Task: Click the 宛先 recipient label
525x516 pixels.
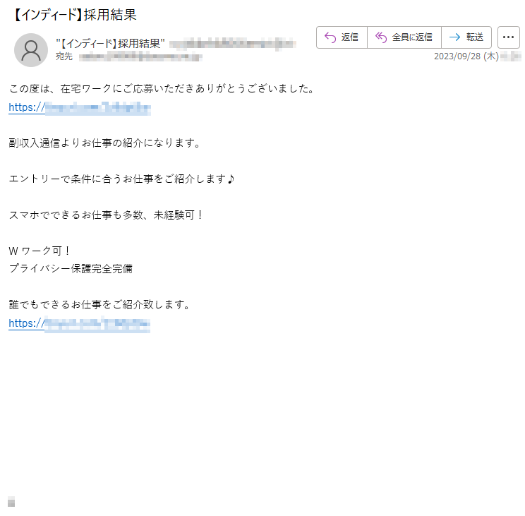Action: click(x=64, y=56)
